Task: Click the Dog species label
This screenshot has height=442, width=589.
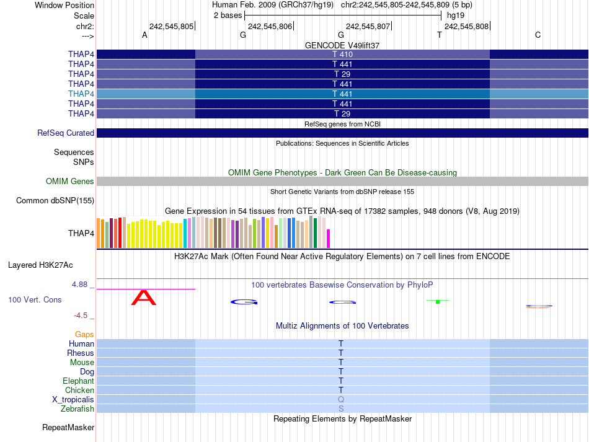Action: 87,372
